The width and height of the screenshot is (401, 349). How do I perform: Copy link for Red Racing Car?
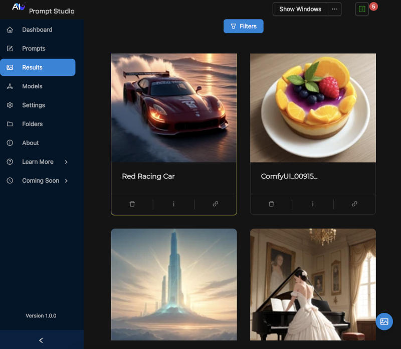tap(216, 204)
